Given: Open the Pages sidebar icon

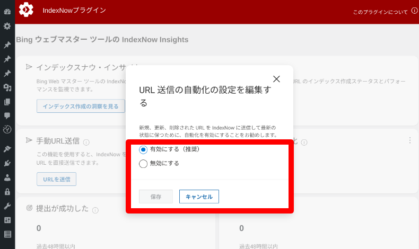Looking at the screenshot, I should [x=7, y=102].
